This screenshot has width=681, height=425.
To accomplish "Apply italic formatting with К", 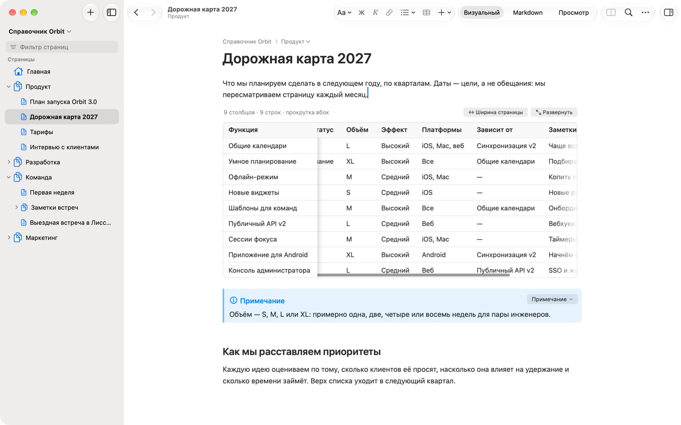I will pos(375,13).
